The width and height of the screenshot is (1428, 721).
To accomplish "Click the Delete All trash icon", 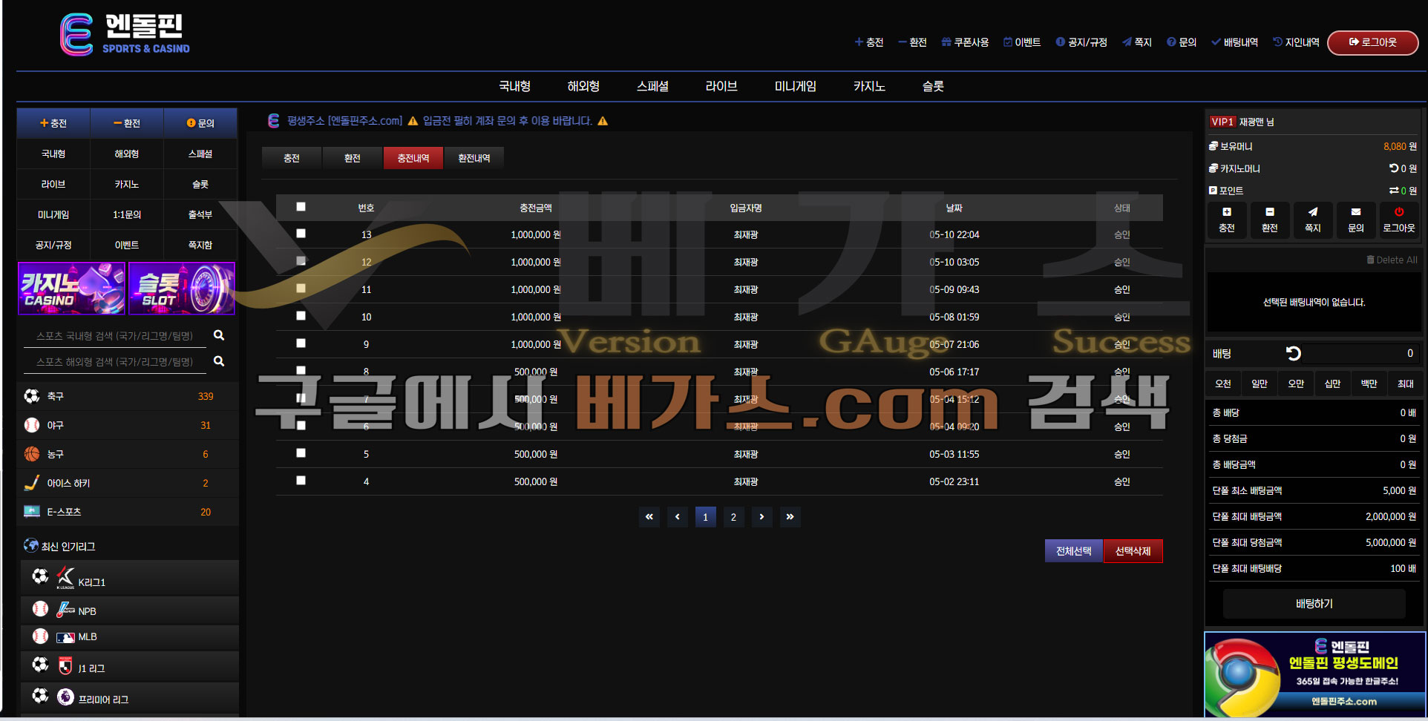I will point(1370,260).
